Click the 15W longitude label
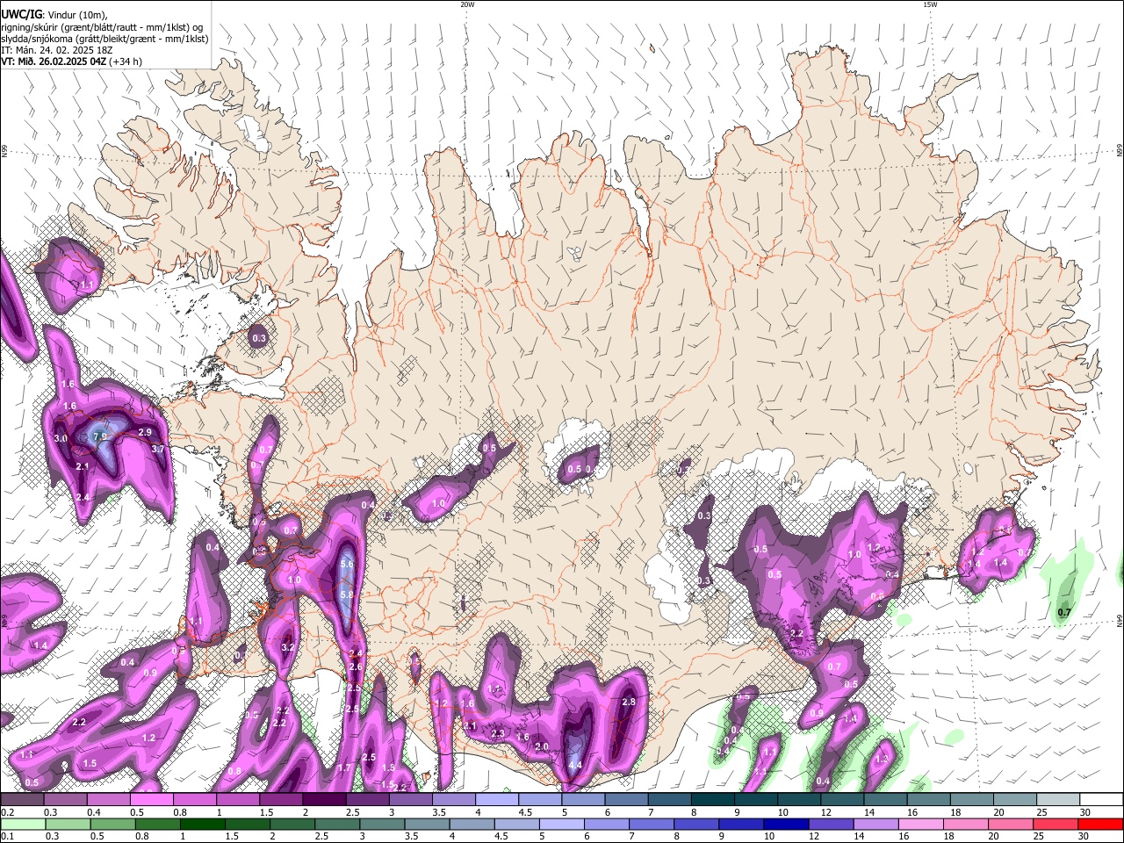Image resolution: width=1124 pixels, height=843 pixels. point(930,4)
